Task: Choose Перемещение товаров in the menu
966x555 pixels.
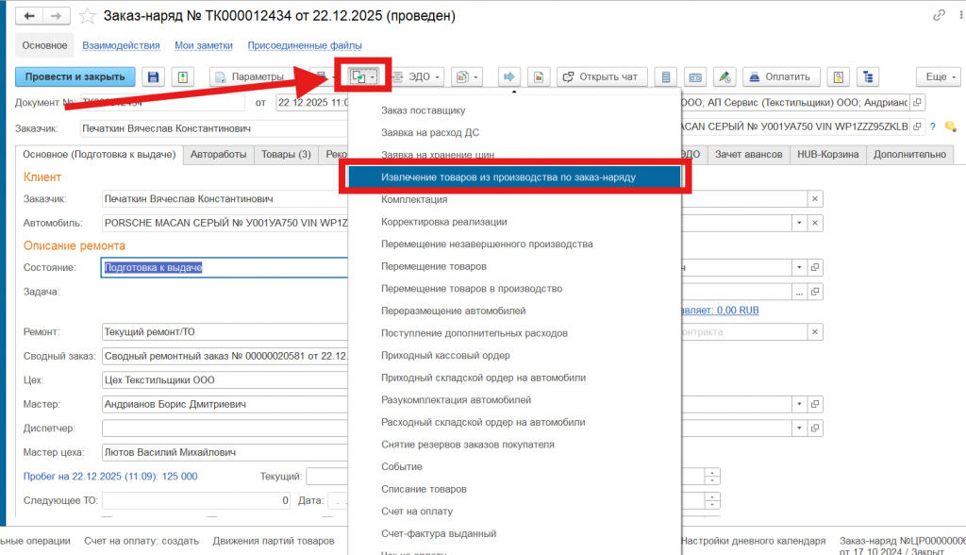Action: tap(434, 266)
